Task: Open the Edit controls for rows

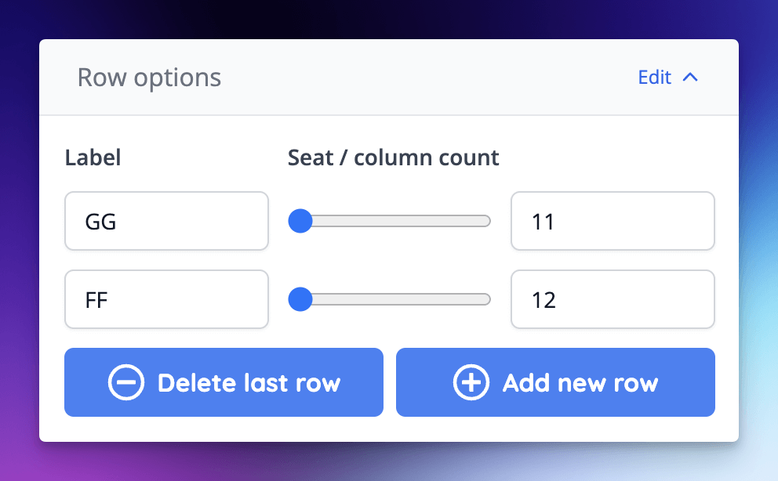Action: 653,77
